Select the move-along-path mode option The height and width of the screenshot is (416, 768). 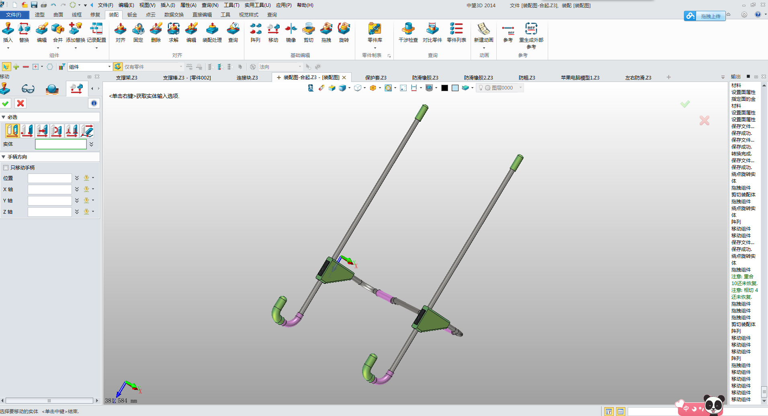87,131
